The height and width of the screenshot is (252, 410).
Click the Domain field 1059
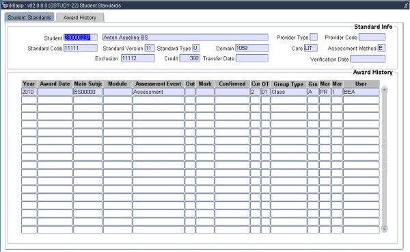click(252, 48)
